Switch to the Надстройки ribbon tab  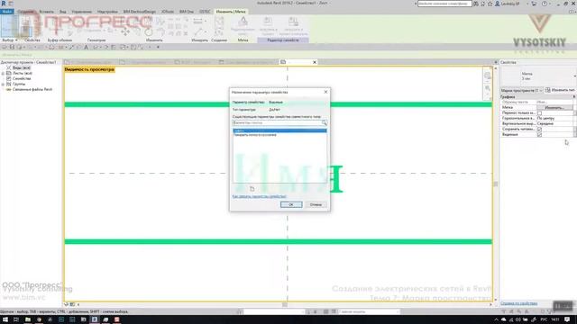point(107,12)
